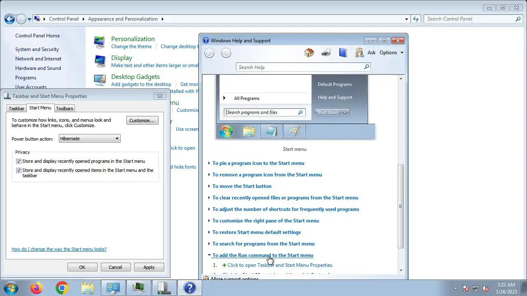
Task: Click the Ask person icon
Action: (359, 53)
